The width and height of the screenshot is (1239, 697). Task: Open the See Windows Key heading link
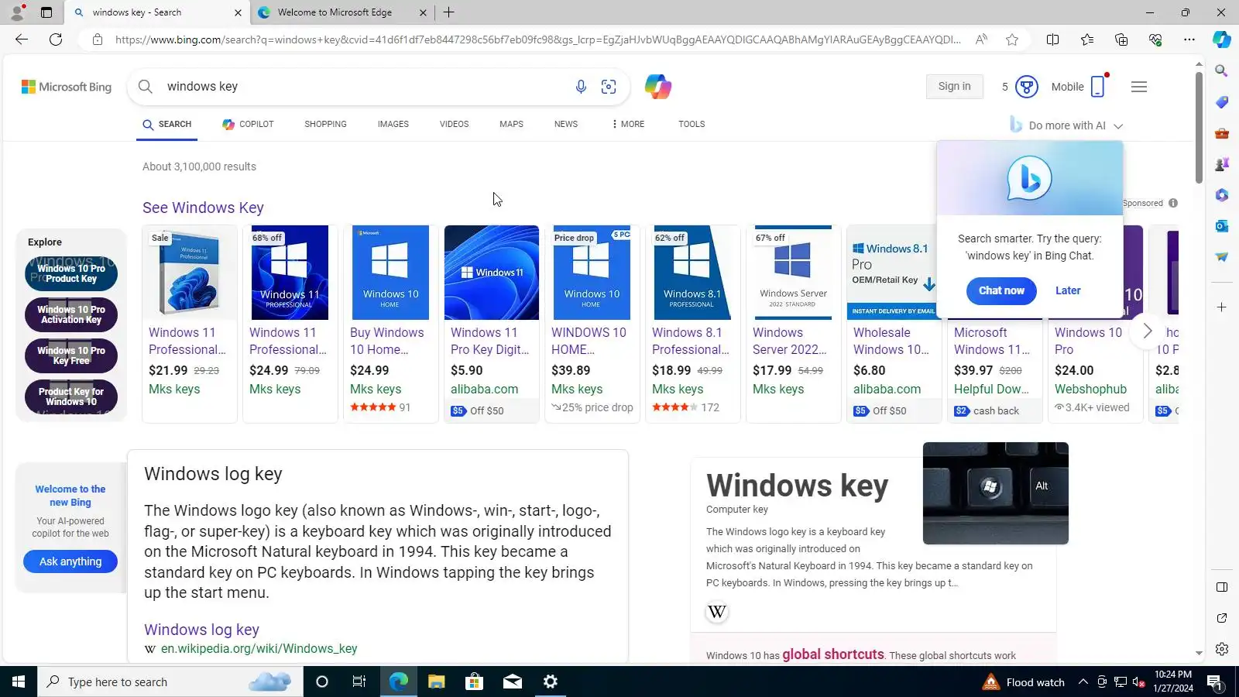203,208
